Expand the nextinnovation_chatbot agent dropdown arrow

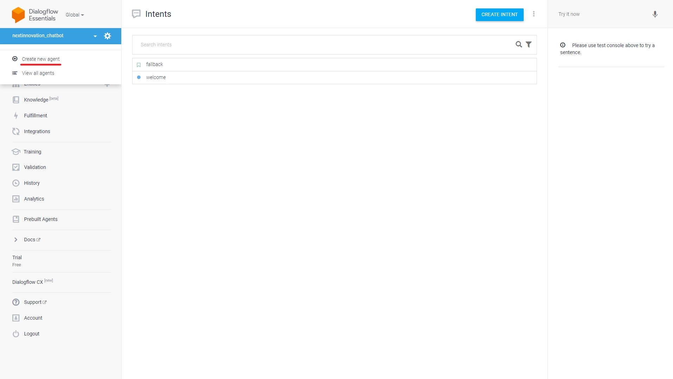pos(95,36)
